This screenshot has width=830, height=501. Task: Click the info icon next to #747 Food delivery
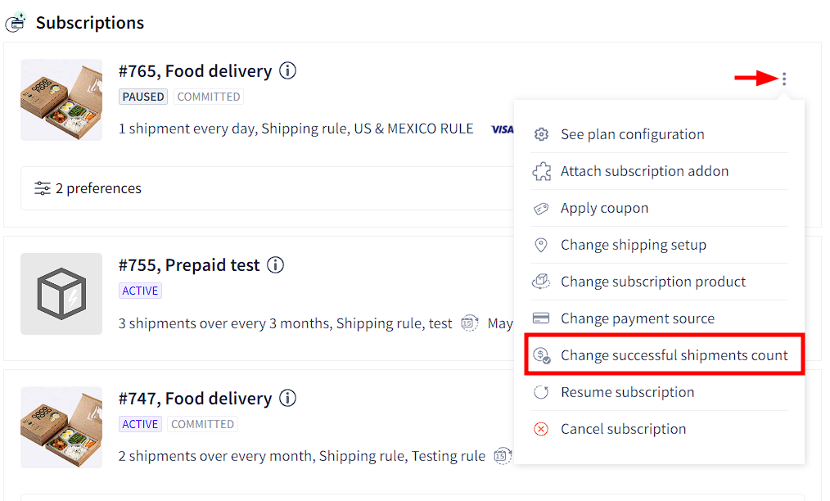287,398
